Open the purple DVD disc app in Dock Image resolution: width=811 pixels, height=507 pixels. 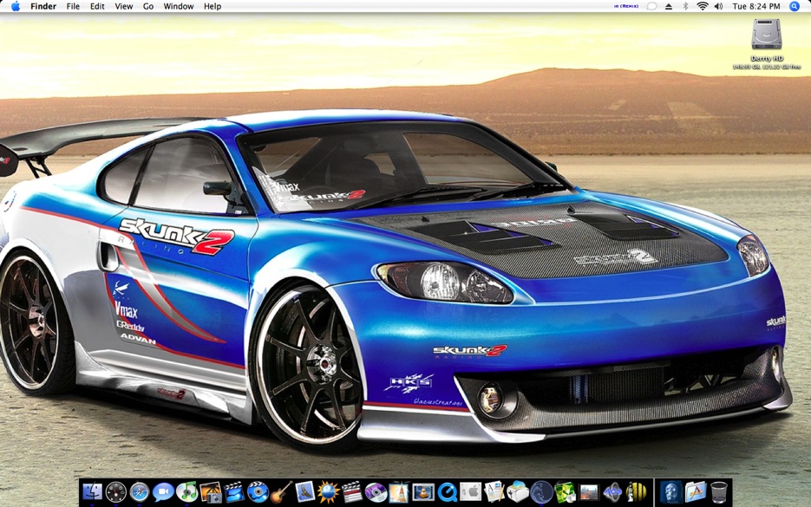click(376, 492)
